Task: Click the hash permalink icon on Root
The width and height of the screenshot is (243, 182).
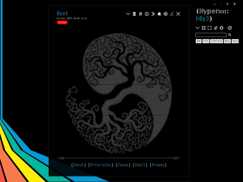Action: pyautogui.click(x=140, y=14)
